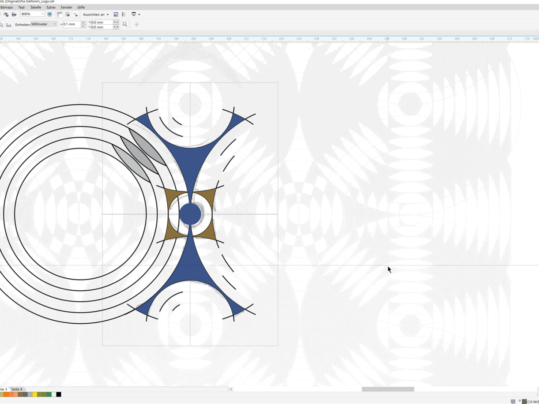Click the plus quick-customize icon

coord(136,24)
